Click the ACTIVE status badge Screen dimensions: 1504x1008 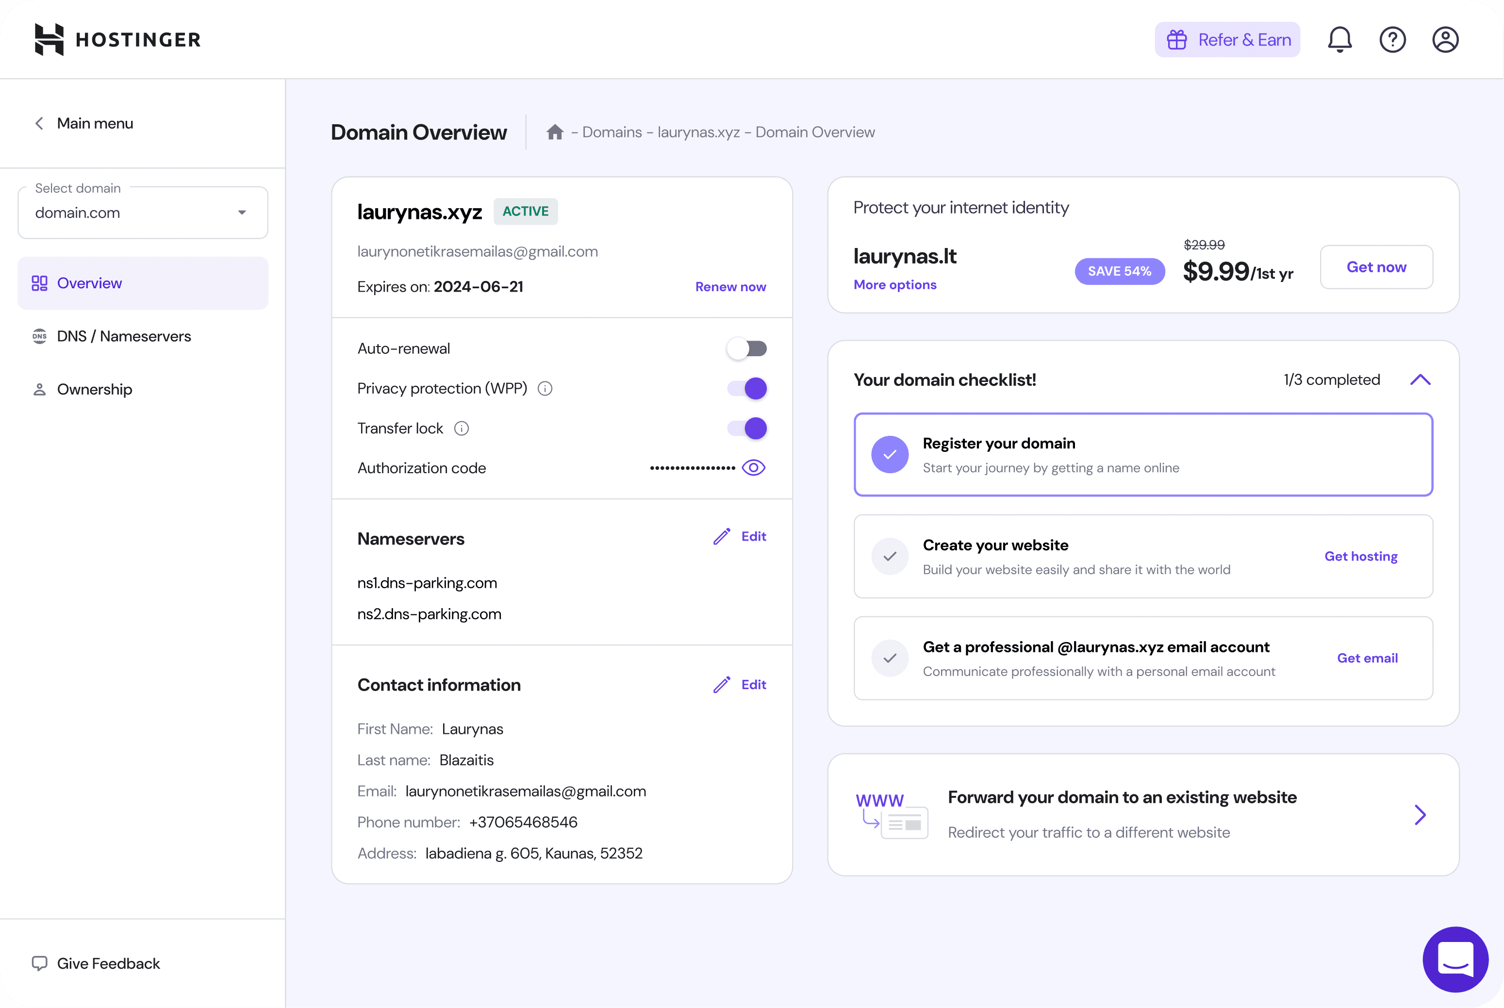click(x=525, y=212)
